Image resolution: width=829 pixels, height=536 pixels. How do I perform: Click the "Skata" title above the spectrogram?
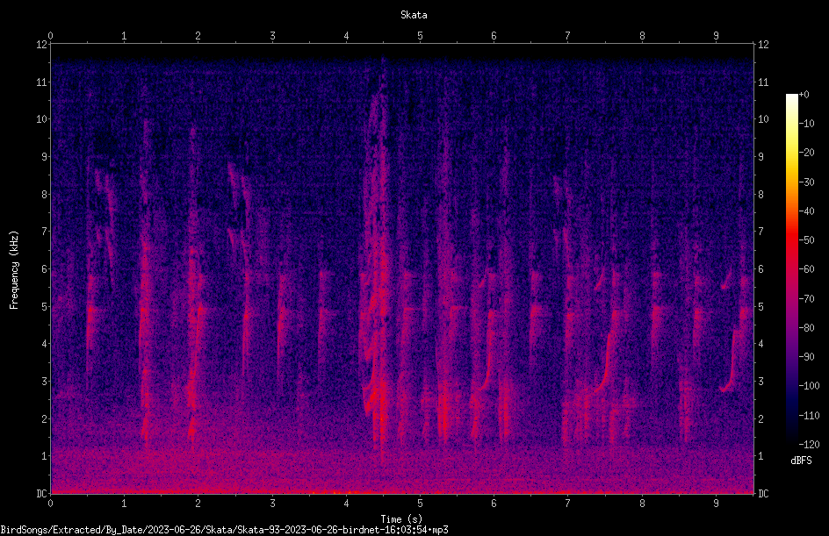point(414,15)
